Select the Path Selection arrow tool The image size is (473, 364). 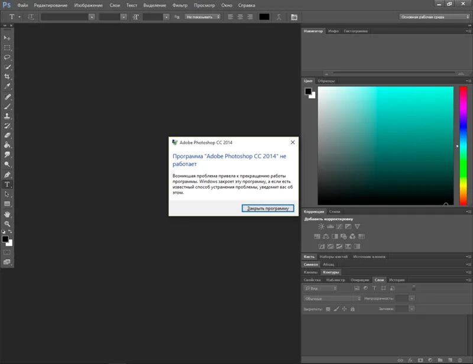(x=7, y=194)
